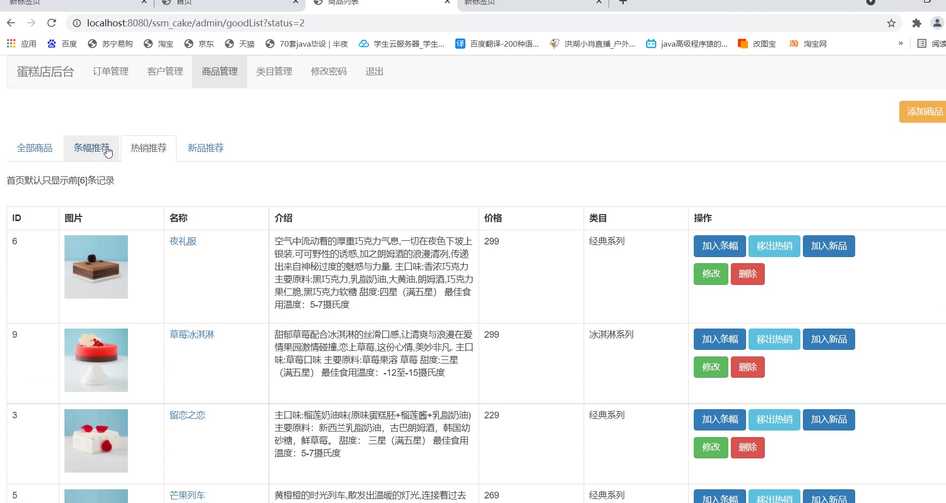Click 删除 for 留恋之恋
946x503 pixels.
pyautogui.click(x=748, y=448)
